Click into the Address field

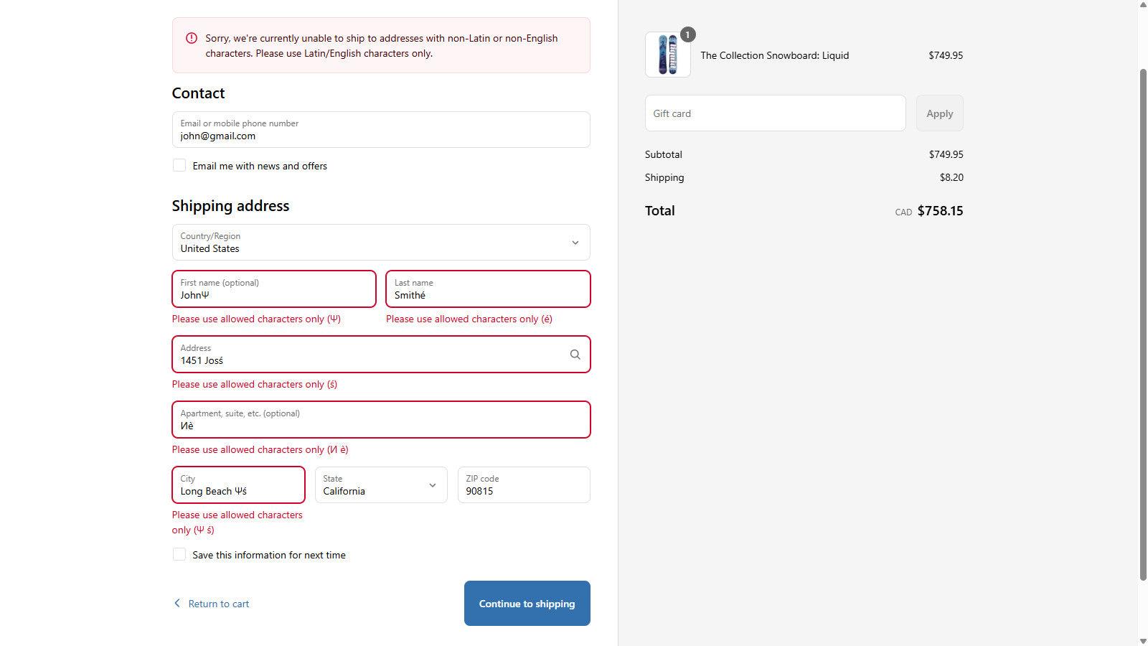[x=370, y=355]
